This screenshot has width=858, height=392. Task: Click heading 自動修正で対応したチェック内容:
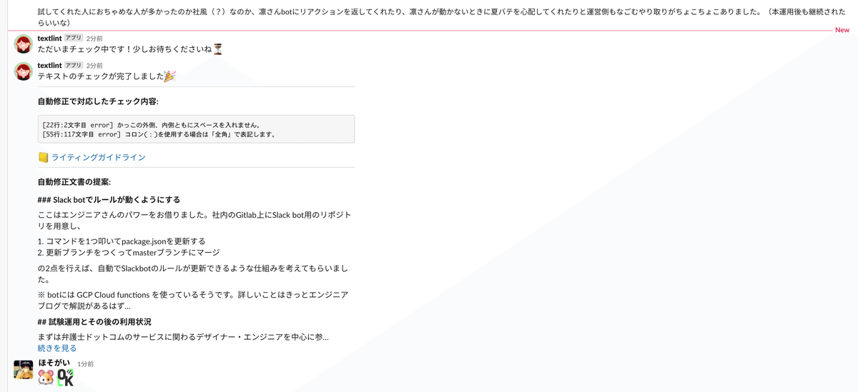[98, 101]
